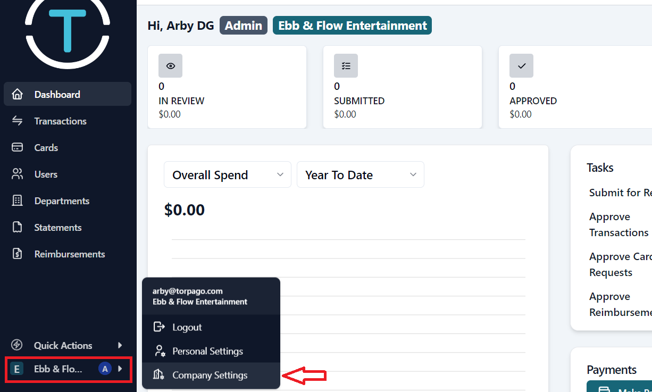Click the Approve Transactions task link
Viewport: 652px width, 392px height.
coord(619,224)
